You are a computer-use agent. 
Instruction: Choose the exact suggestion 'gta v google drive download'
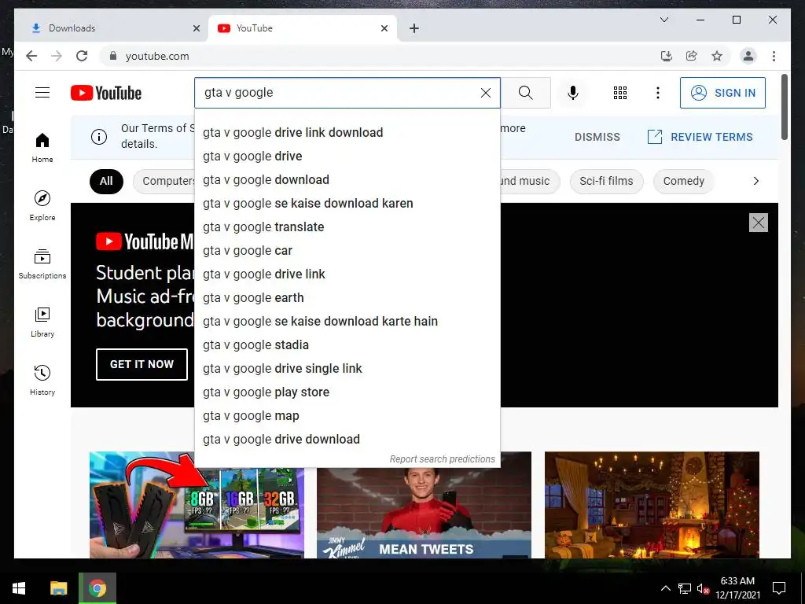pyautogui.click(x=347, y=440)
